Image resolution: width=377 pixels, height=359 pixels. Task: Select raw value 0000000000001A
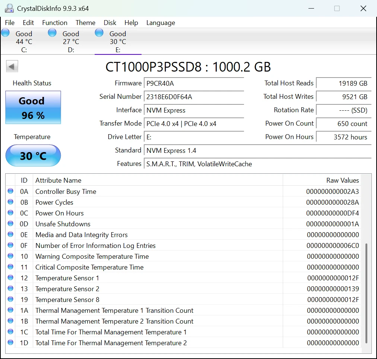pyautogui.click(x=333, y=224)
